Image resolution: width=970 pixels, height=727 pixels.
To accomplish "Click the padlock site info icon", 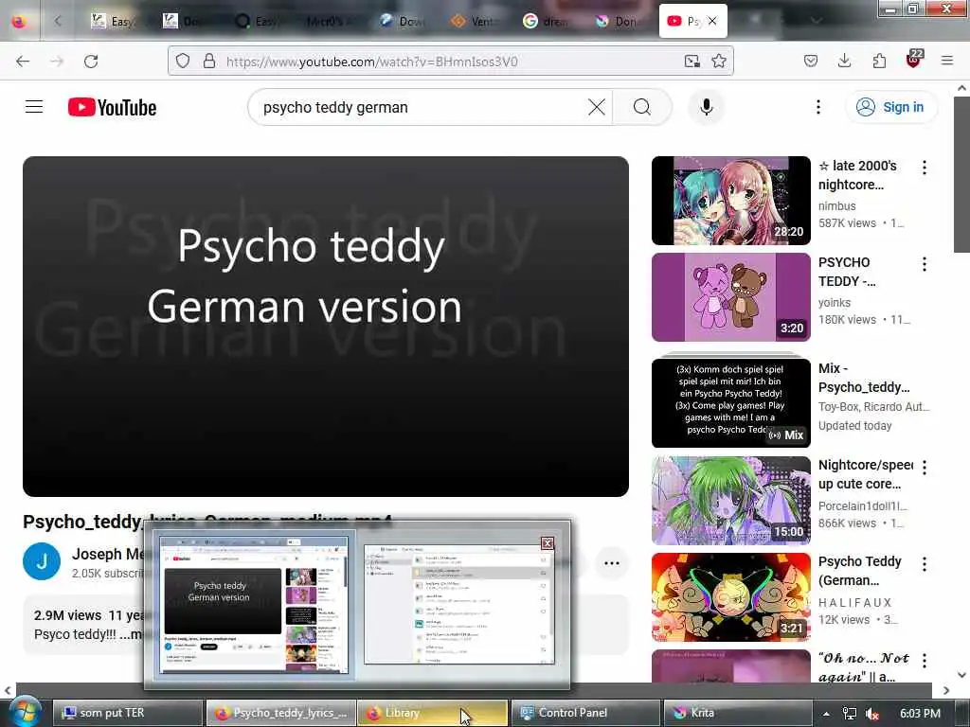I will click(x=209, y=61).
